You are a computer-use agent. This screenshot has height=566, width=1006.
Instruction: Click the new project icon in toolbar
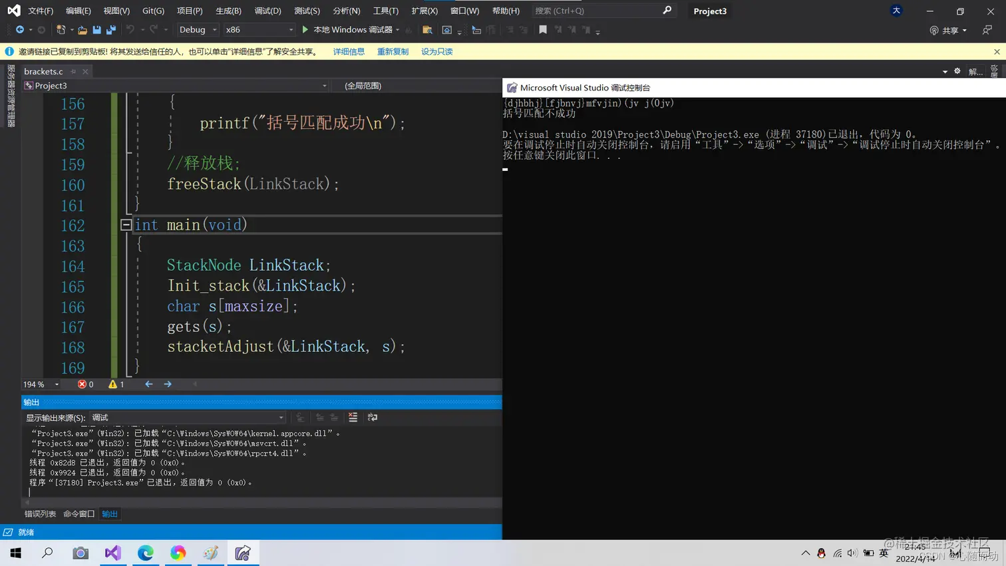61,30
